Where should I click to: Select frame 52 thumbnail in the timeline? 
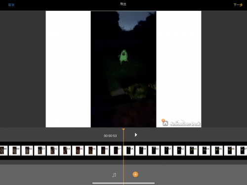52,150
